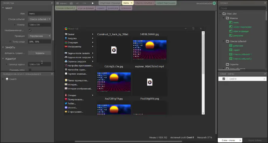This screenshot has width=268, height=143.
Task: Start preview with the play button
Action: 93,3
